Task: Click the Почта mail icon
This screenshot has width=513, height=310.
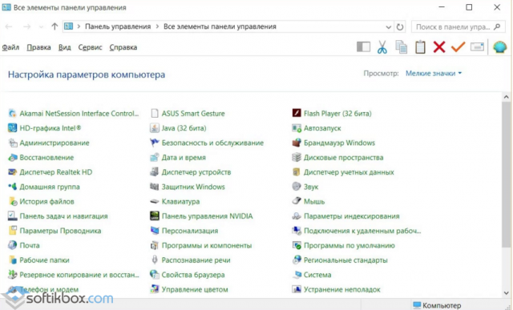Action: click(12, 245)
